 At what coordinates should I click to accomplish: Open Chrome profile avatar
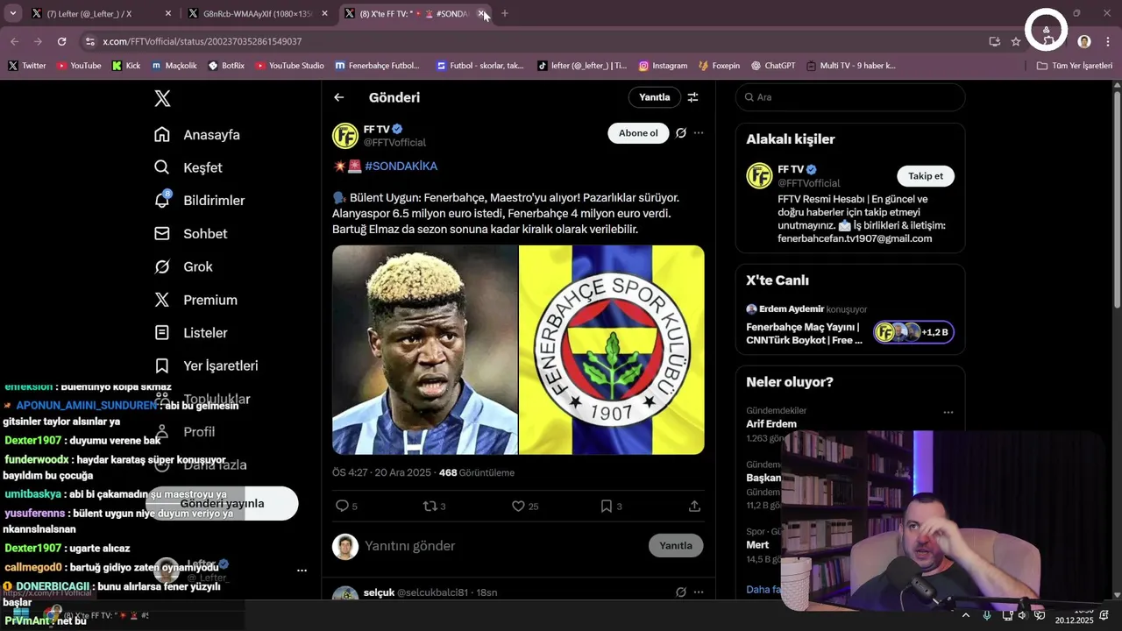point(1084,41)
